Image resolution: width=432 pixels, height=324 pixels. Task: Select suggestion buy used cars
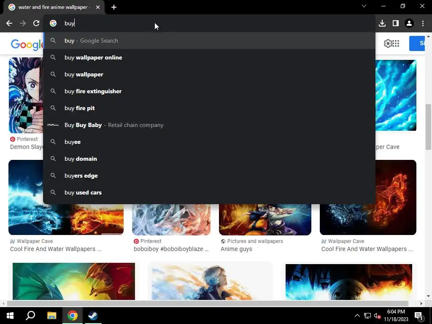(x=209, y=192)
